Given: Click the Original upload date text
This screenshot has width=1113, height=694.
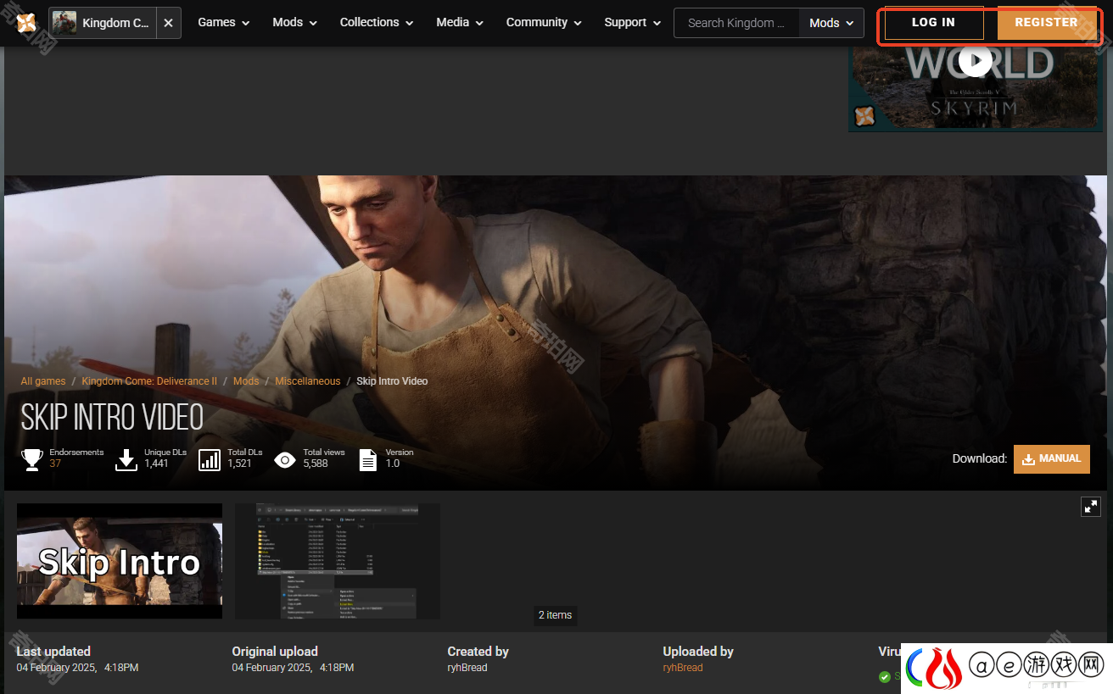Looking at the screenshot, I should pyautogui.click(x=293, y=668).
